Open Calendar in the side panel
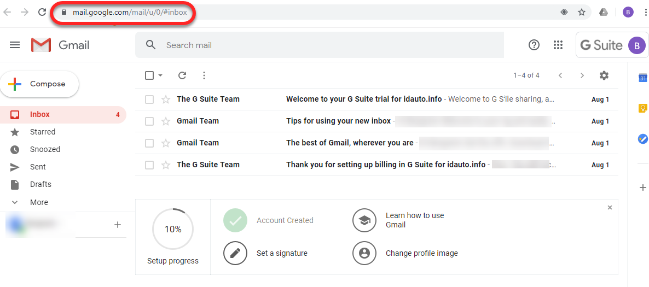The width and height of the screenshot is (649, 287). [x=642, y=77]
